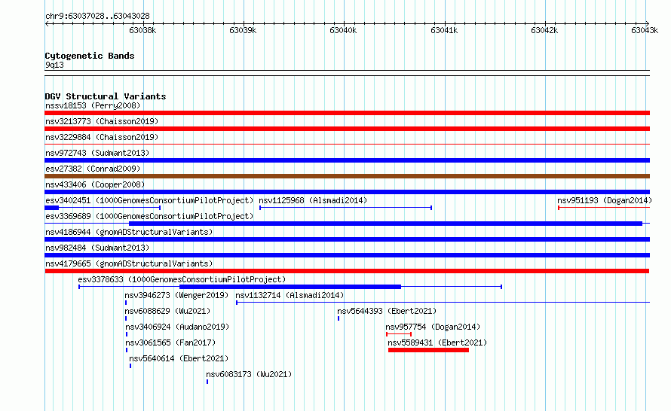This screenshot has width=671, height=411.
Task: Click the red bar of nsv4179665
Action: (347, 271)
